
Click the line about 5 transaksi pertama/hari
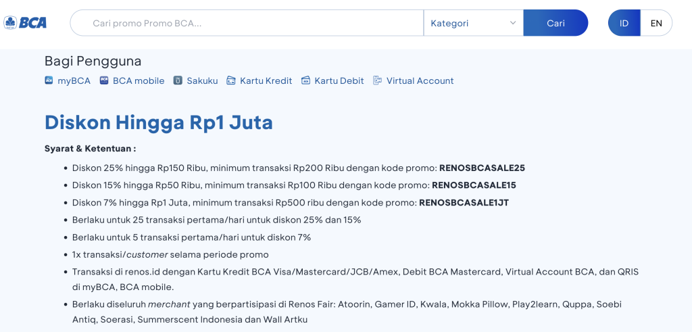pyautogui.click(x=191, y=237)
